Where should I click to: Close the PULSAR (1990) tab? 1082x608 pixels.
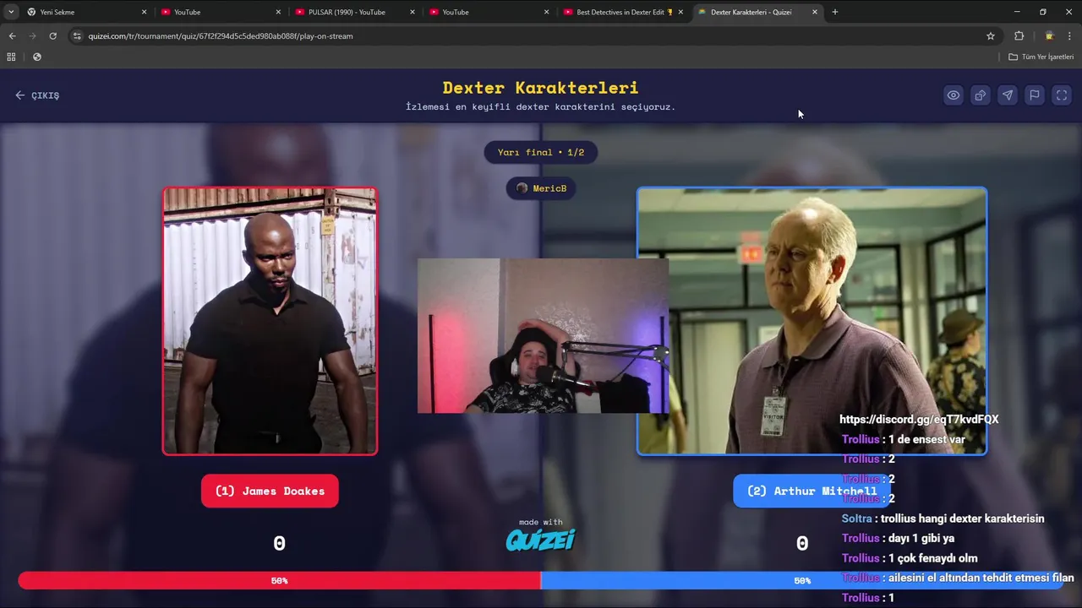click(413, 12)
